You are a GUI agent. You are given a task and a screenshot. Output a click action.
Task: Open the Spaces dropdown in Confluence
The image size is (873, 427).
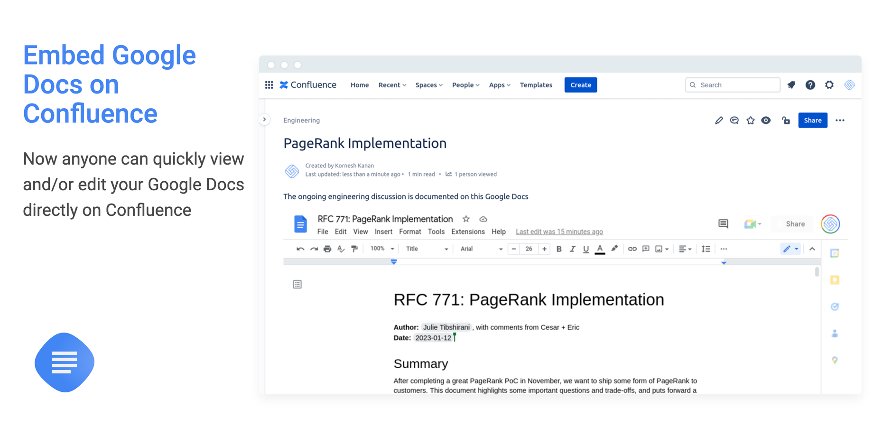[429, 85]
